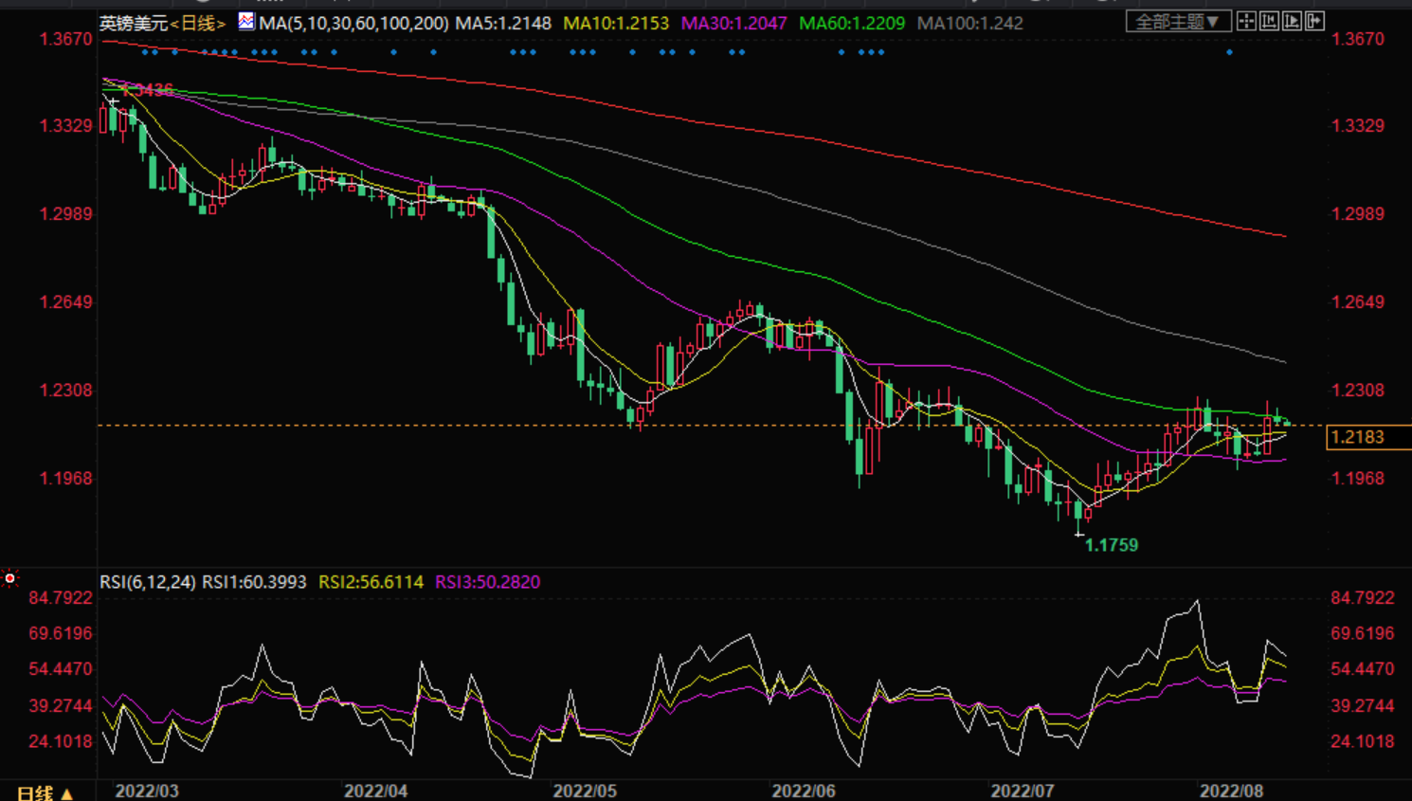The width and height of the screenshot is (1412, 801).
Task: Click the rightmost export arrow toolbar icon
Action: coord(1314,21)
